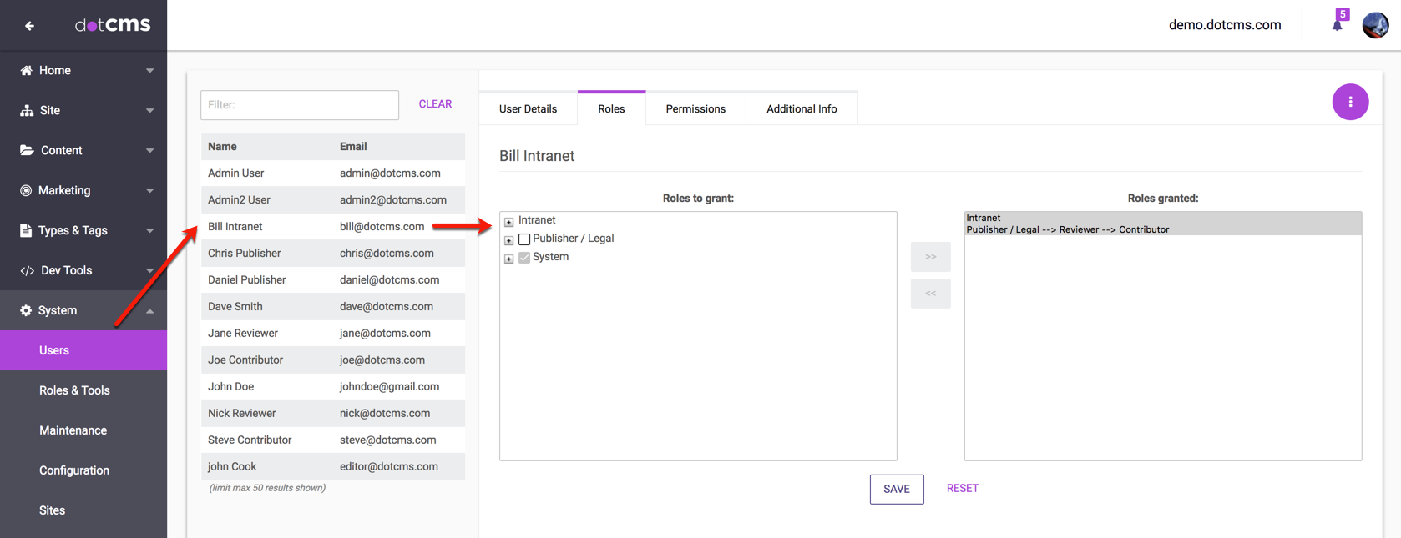Expand the Publisher / Legal tree node
The height and width of the screenshot is (538, 1401).
(508, 240)
